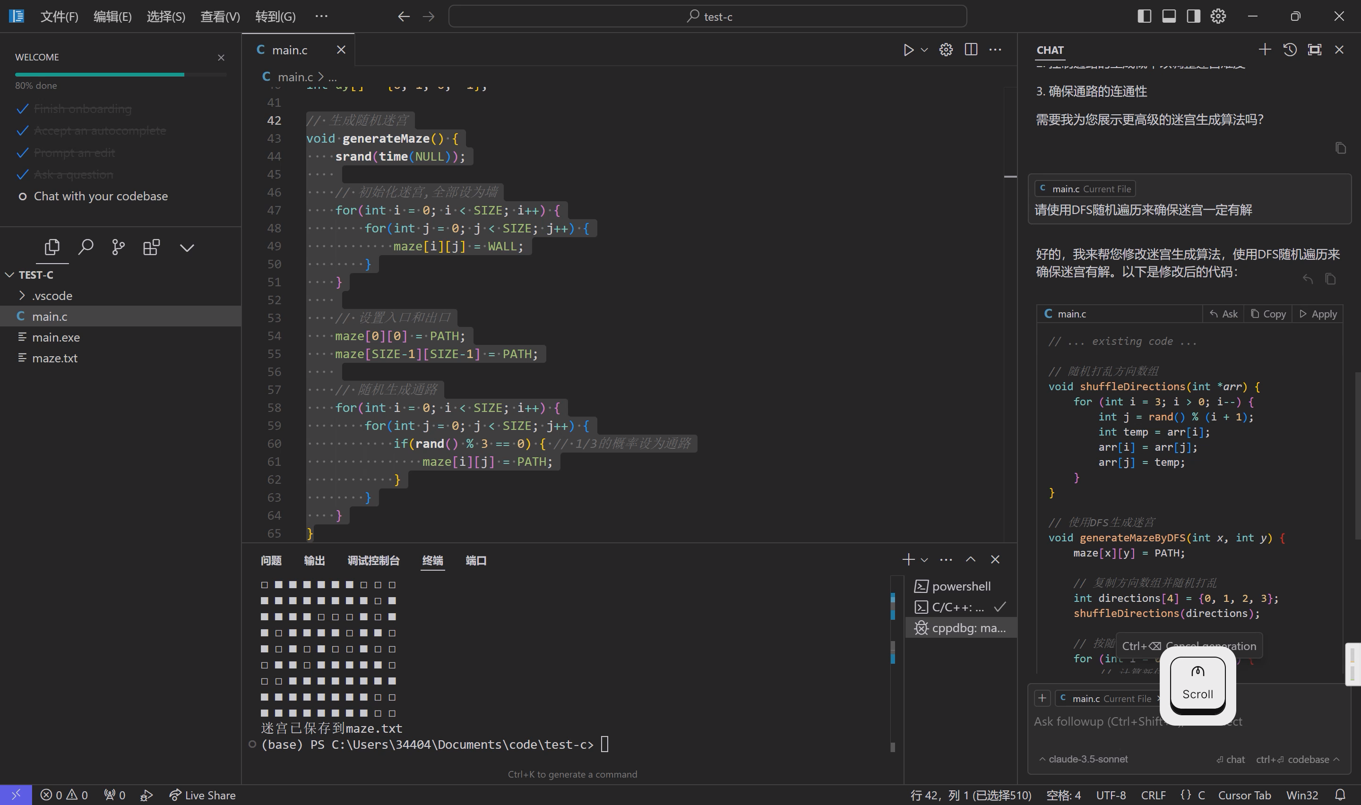Open the 选择(S) menu
The image size is (1361, 805).
166,16
